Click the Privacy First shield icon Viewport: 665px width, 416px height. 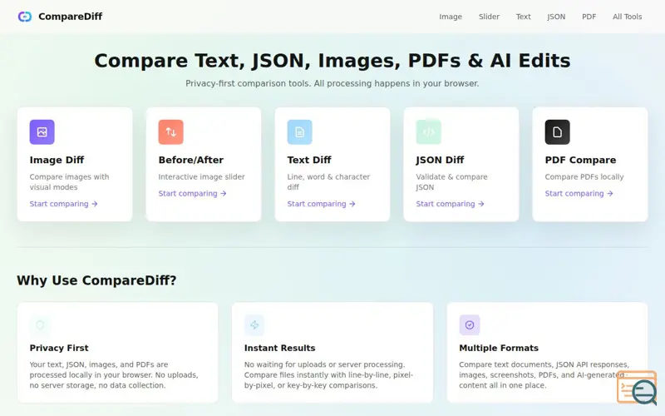pyautogui.click(x=40, y=325)
